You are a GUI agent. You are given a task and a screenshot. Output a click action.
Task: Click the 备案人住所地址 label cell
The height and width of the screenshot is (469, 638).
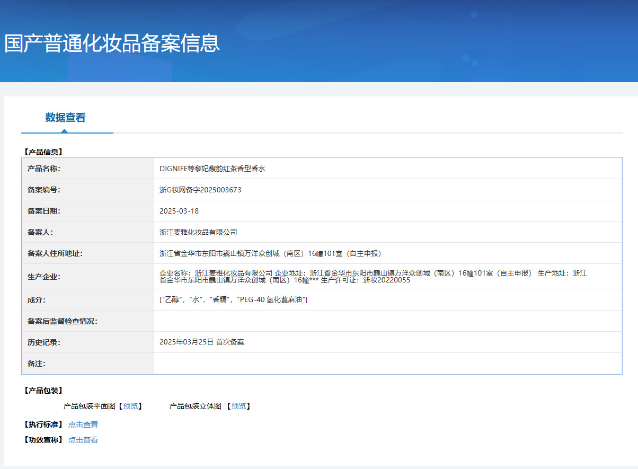pyautogui.click(x=88, y=253)
